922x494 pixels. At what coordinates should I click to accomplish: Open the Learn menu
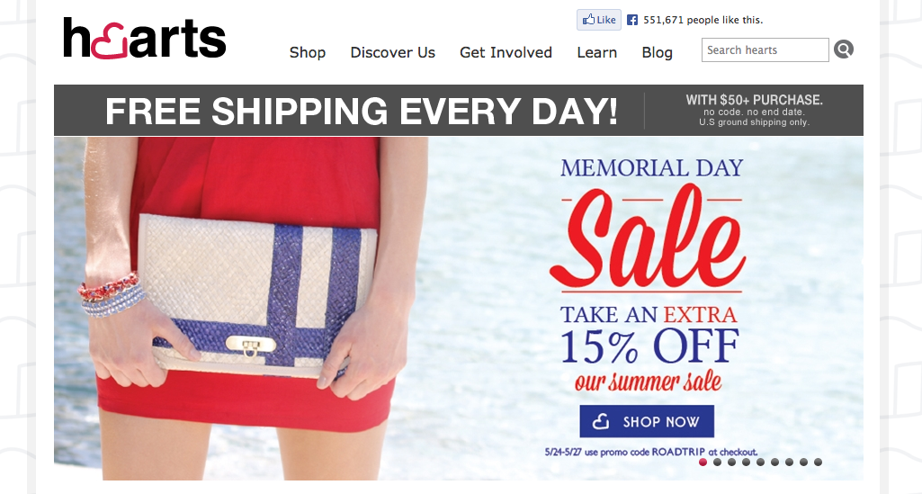pyautogui.click(x=597, y=52)
